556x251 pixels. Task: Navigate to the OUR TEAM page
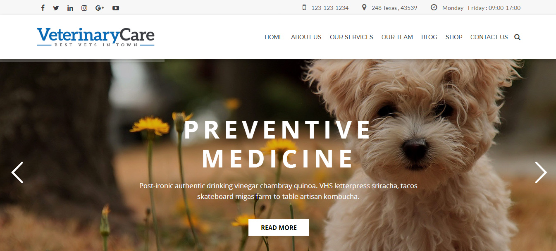(397, 37)
